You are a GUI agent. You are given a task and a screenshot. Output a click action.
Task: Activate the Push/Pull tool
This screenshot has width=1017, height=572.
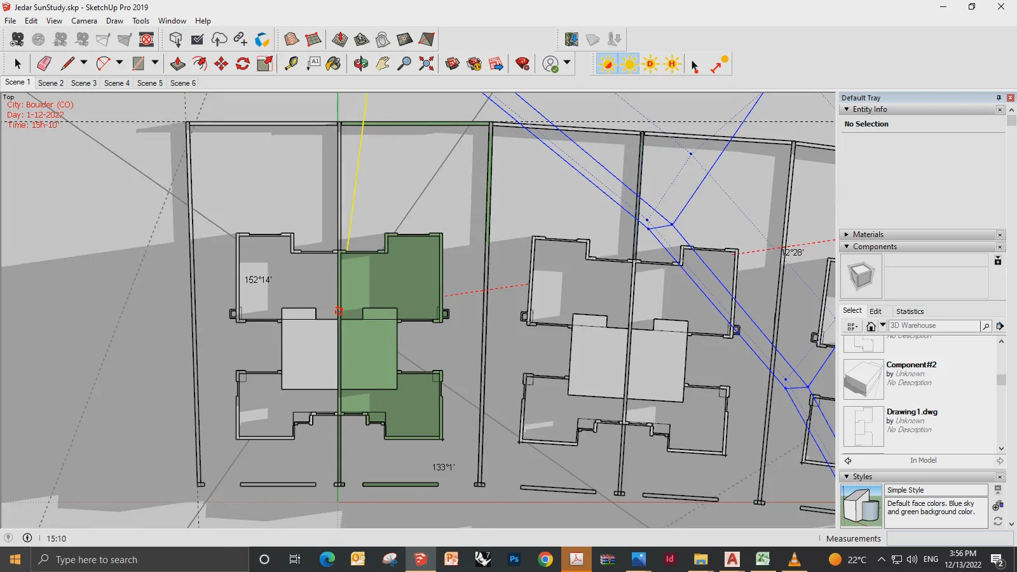[178, 64]
